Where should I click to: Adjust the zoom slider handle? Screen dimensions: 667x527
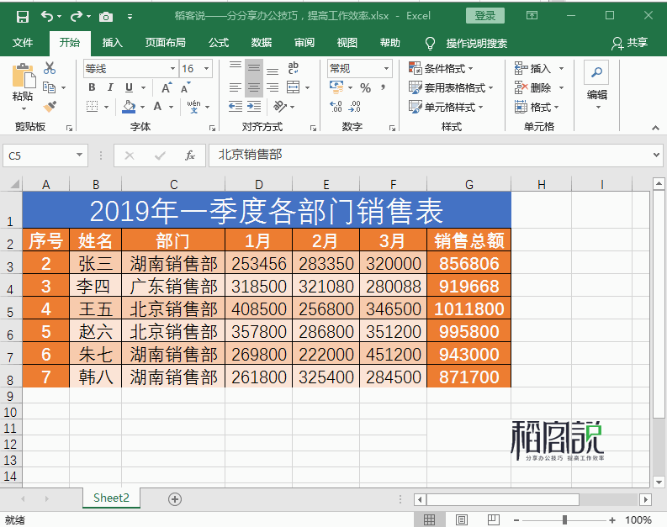564,519
